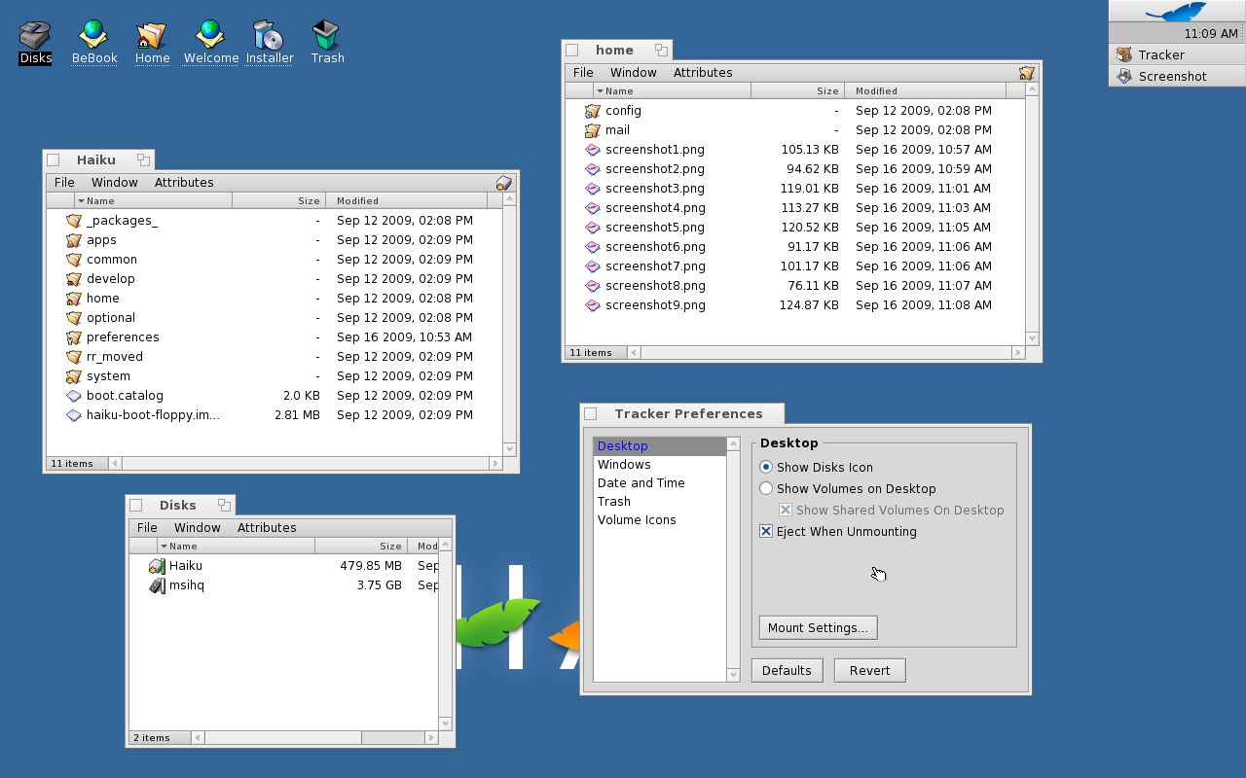
Task: Click the system folder icon
Action: (x=74, y=376)
